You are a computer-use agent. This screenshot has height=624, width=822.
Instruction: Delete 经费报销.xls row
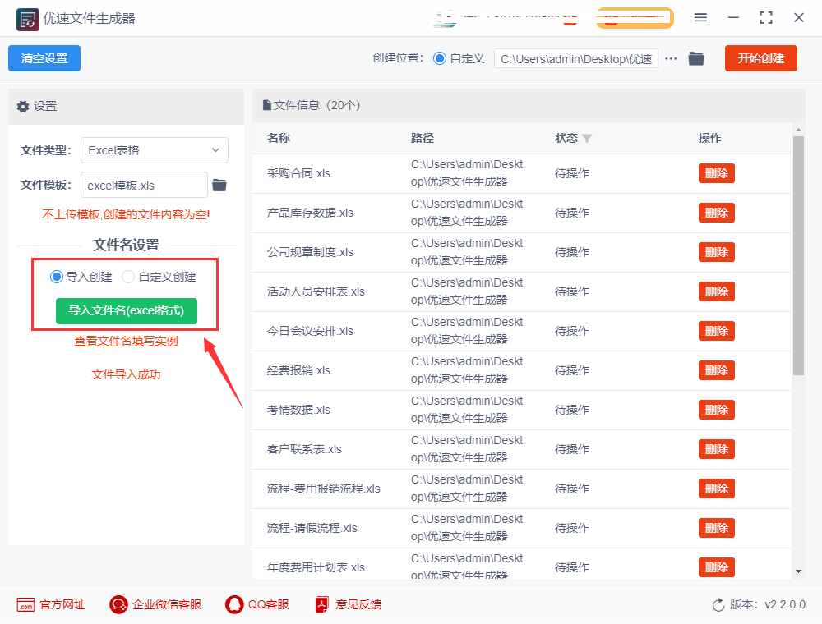click(716, 370)
